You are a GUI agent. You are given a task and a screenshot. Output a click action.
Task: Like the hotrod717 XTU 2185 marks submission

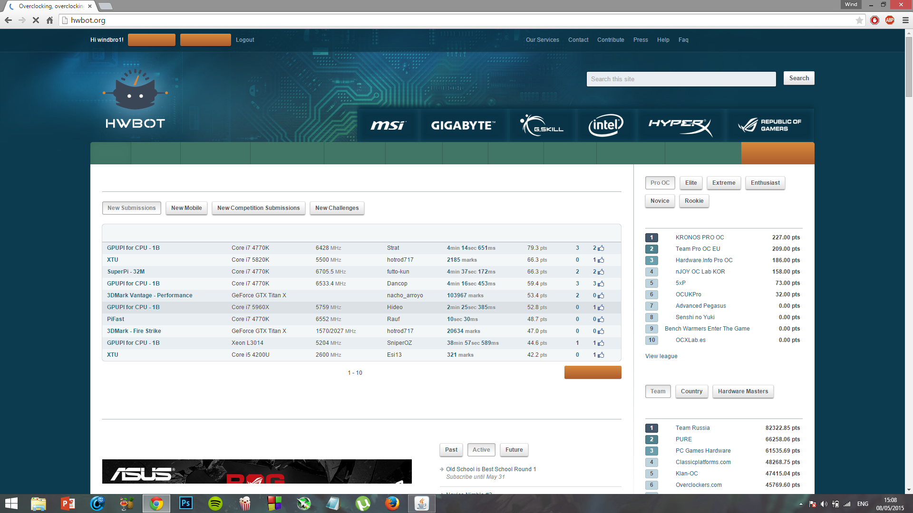(601, 260)
